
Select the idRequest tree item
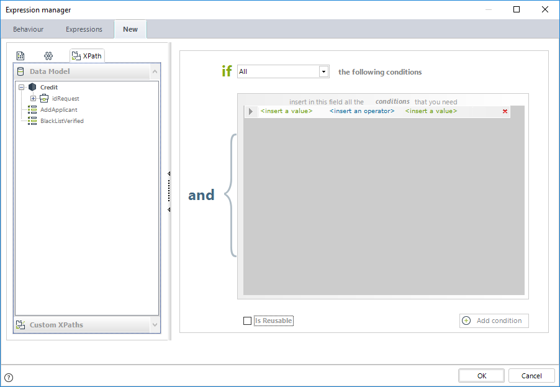tap(65, 99)
